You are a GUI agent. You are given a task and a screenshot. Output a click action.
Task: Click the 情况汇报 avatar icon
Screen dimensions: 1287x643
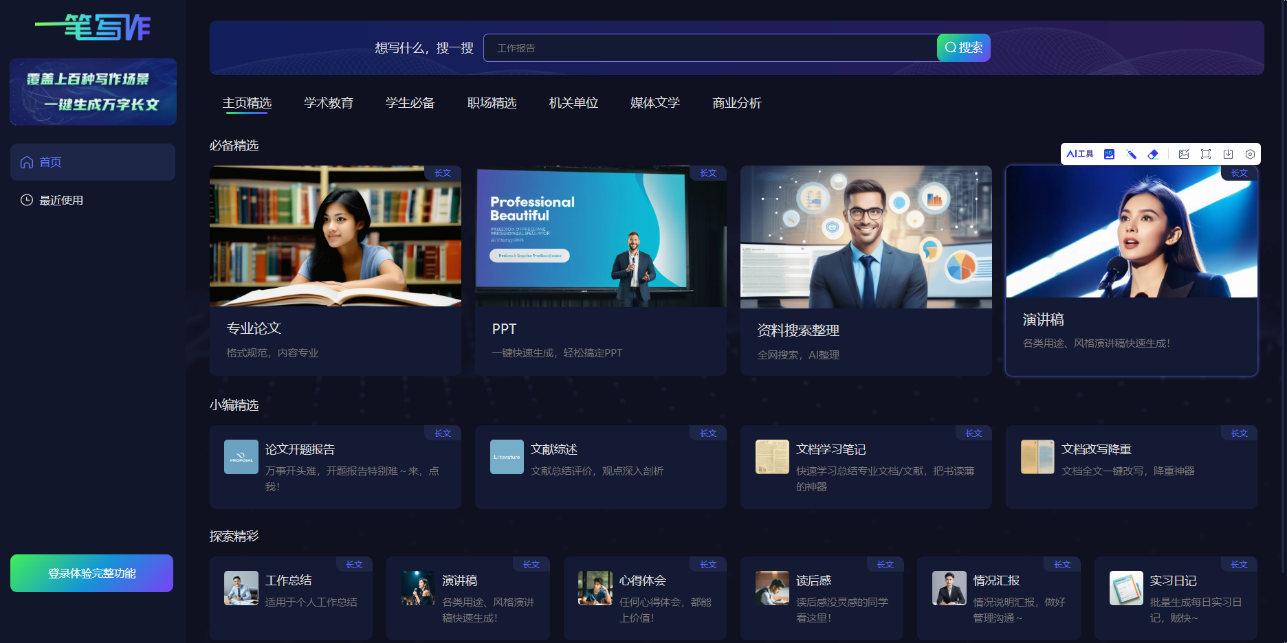pyautogui.click(x=949, y=588)
